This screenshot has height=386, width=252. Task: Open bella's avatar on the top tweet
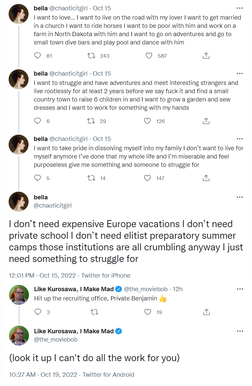pyautogui.click(x=19, y=14)
